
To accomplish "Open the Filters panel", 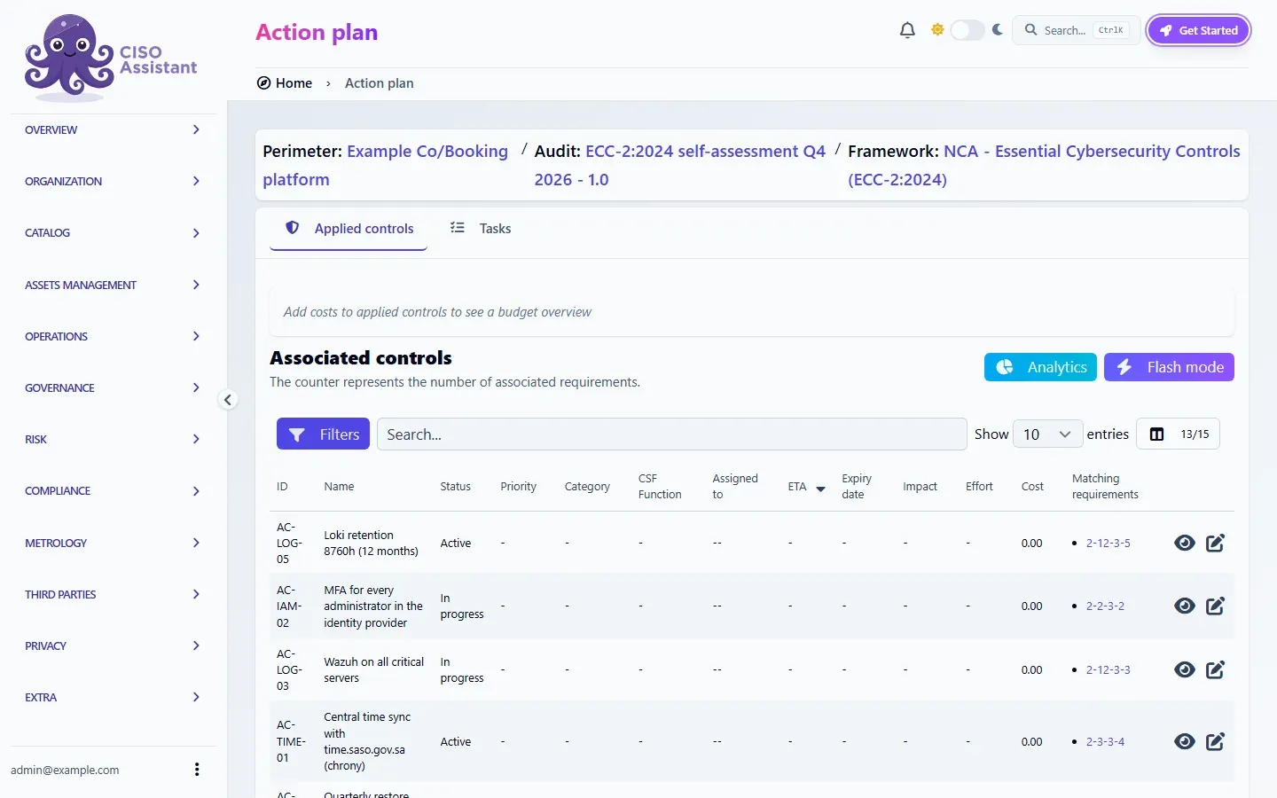I will (323, 434).
